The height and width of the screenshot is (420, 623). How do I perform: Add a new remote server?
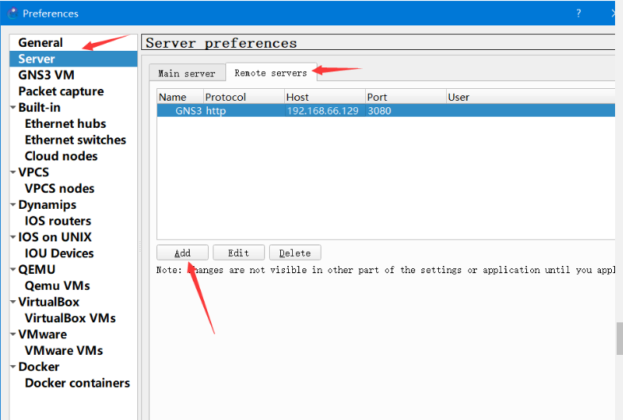tap(183, 252)
